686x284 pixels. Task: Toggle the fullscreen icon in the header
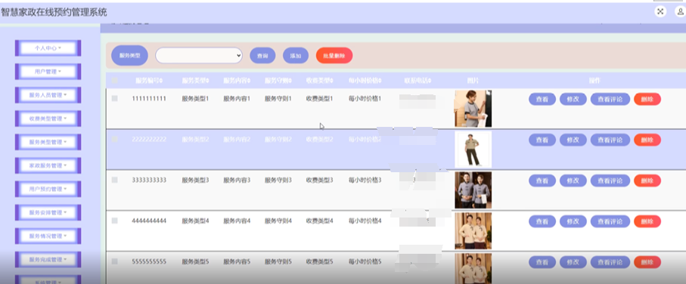tap(660, 12)
